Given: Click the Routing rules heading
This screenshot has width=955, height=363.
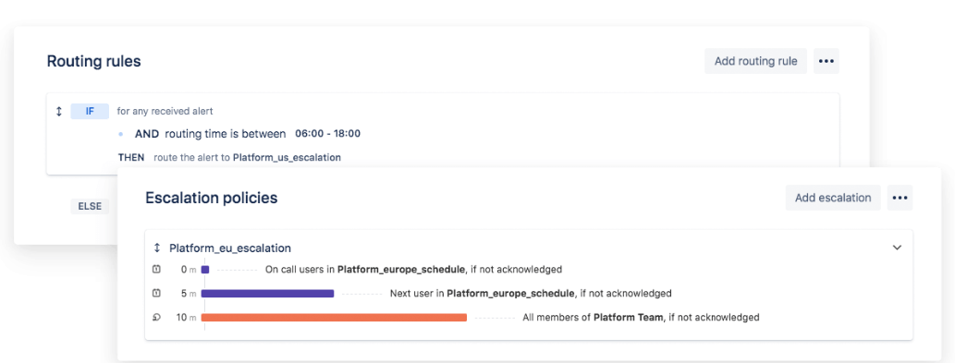Looking at the screenshot, I should coord(93,61).
